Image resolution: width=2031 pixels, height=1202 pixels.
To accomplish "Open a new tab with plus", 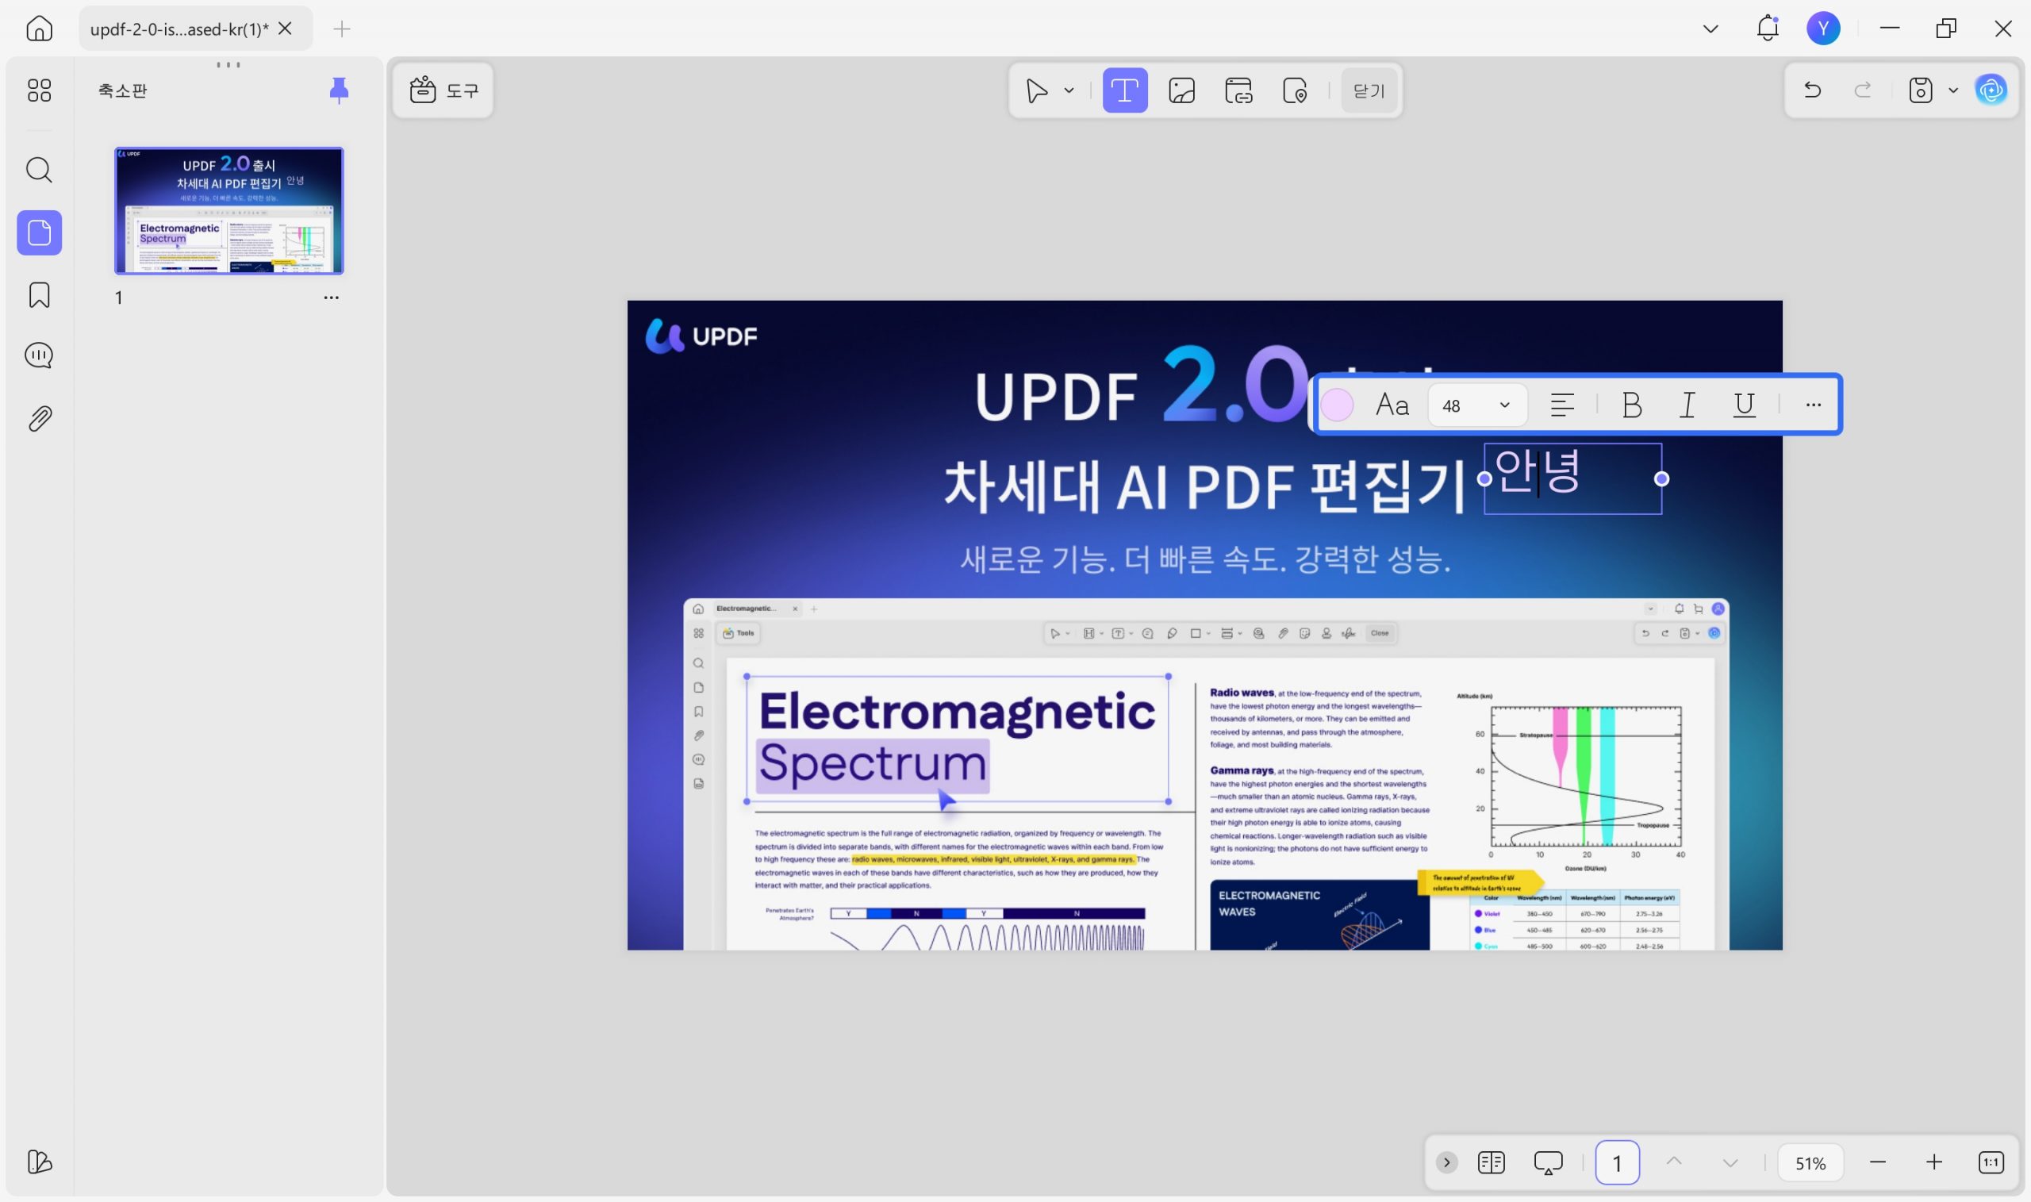I will [x=342, y=29].
